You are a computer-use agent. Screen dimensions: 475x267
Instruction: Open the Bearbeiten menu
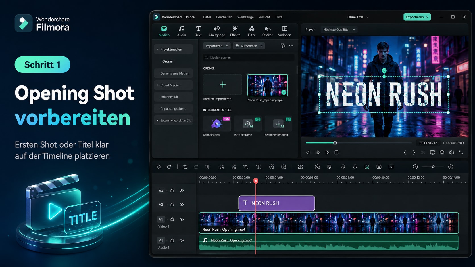224,17
